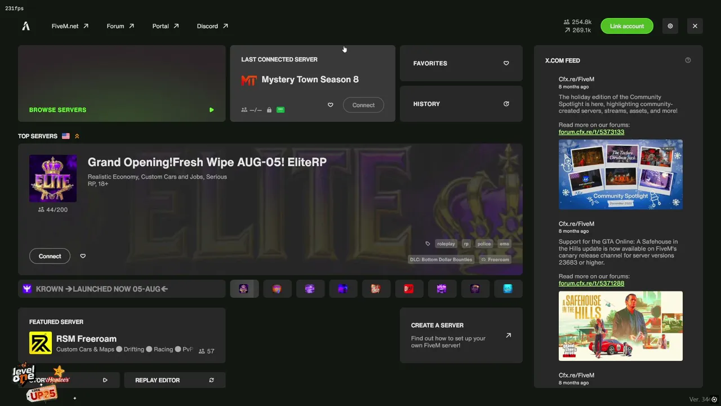Screen dimensions: 721x406
Task: Click the History refresh clock icon
Action: [x=506, y=104]
